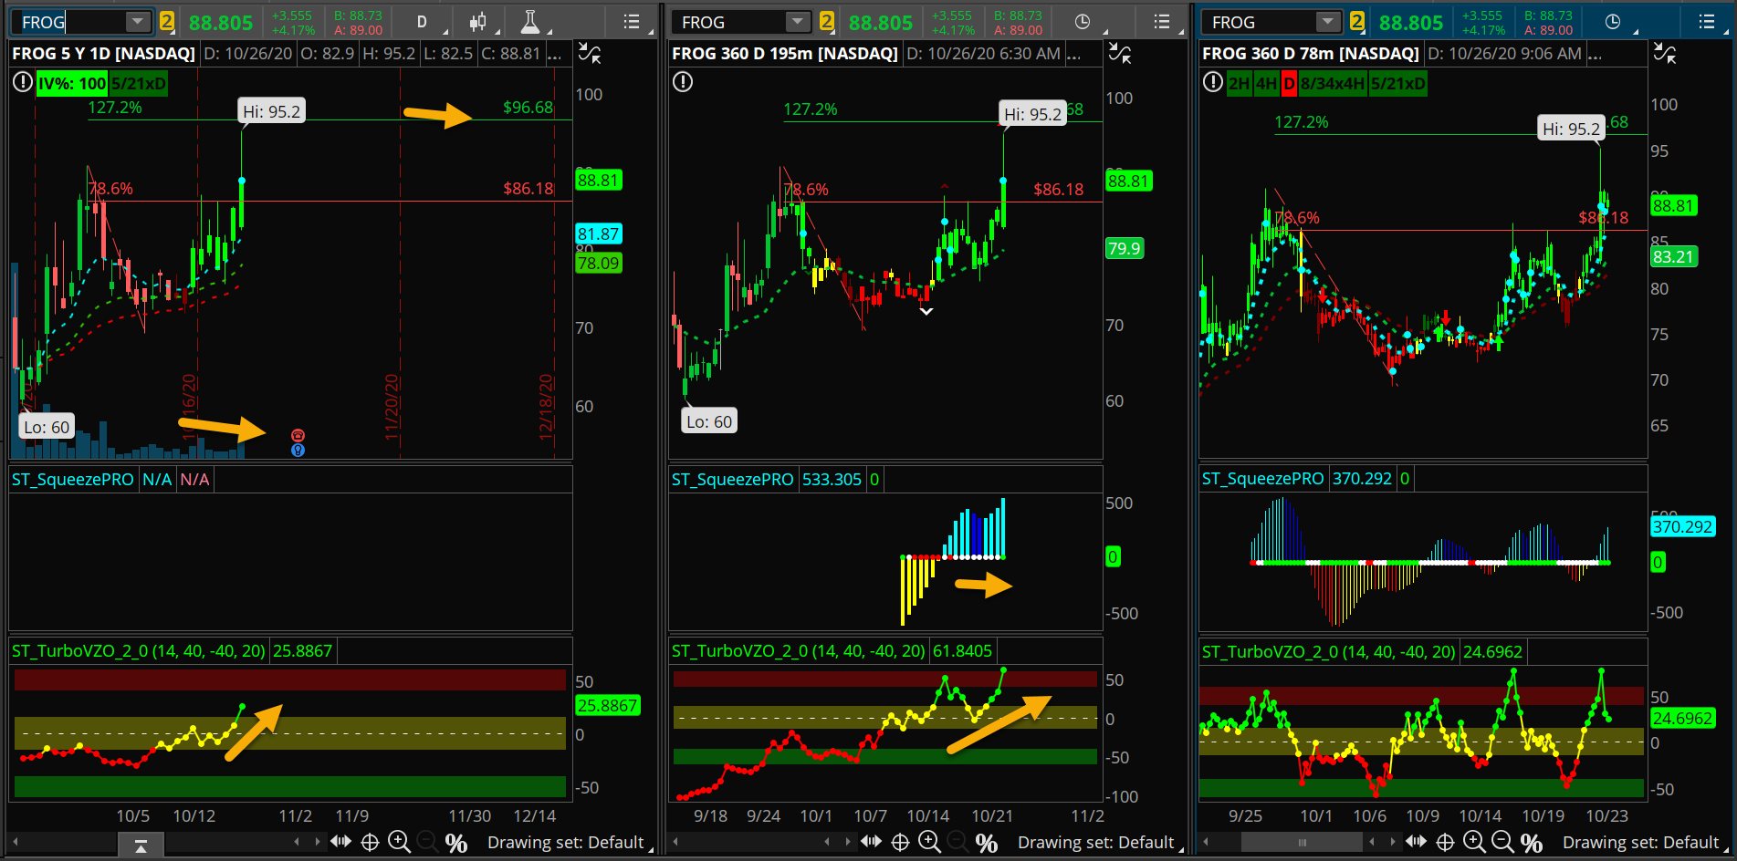Zoom out on the right chart
Image resolution: width=1737 pixels, height=861 pixels.
[x=1502, y=842]
